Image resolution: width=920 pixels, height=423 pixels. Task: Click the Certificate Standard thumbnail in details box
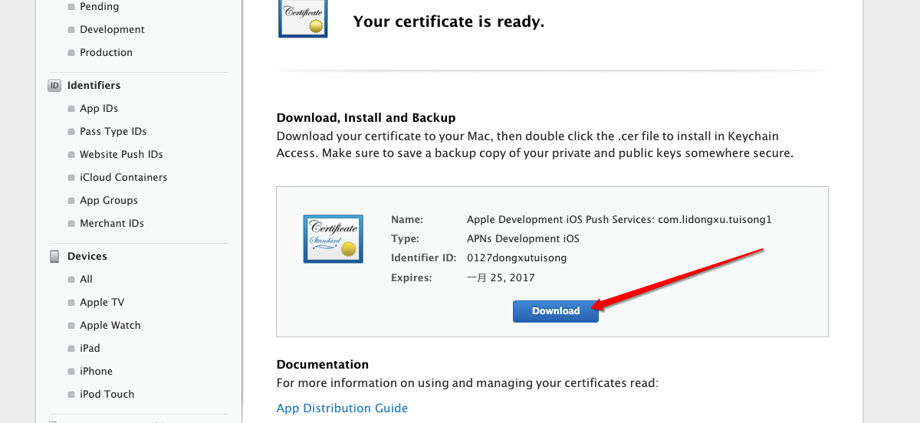[x=332, y=239]
